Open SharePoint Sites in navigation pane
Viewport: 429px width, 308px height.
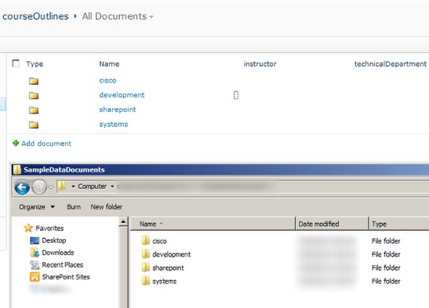pyautogui.click(x=66, y=277)
